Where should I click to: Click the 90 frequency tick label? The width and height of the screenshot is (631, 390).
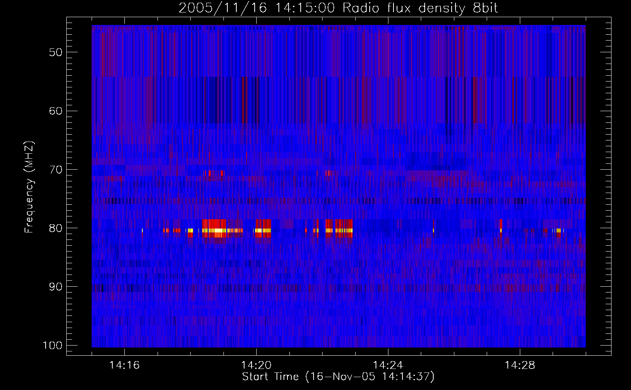click(56, 287)
